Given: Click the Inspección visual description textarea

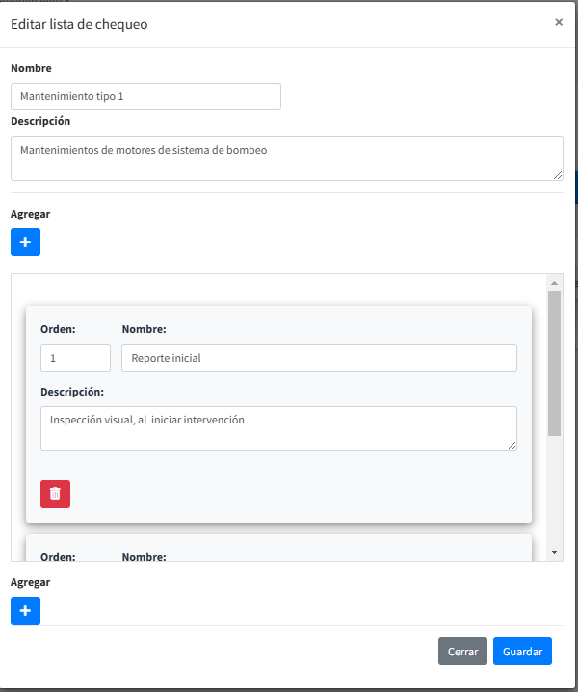Looking at the screenshot, I should click(x=278, y=428).
